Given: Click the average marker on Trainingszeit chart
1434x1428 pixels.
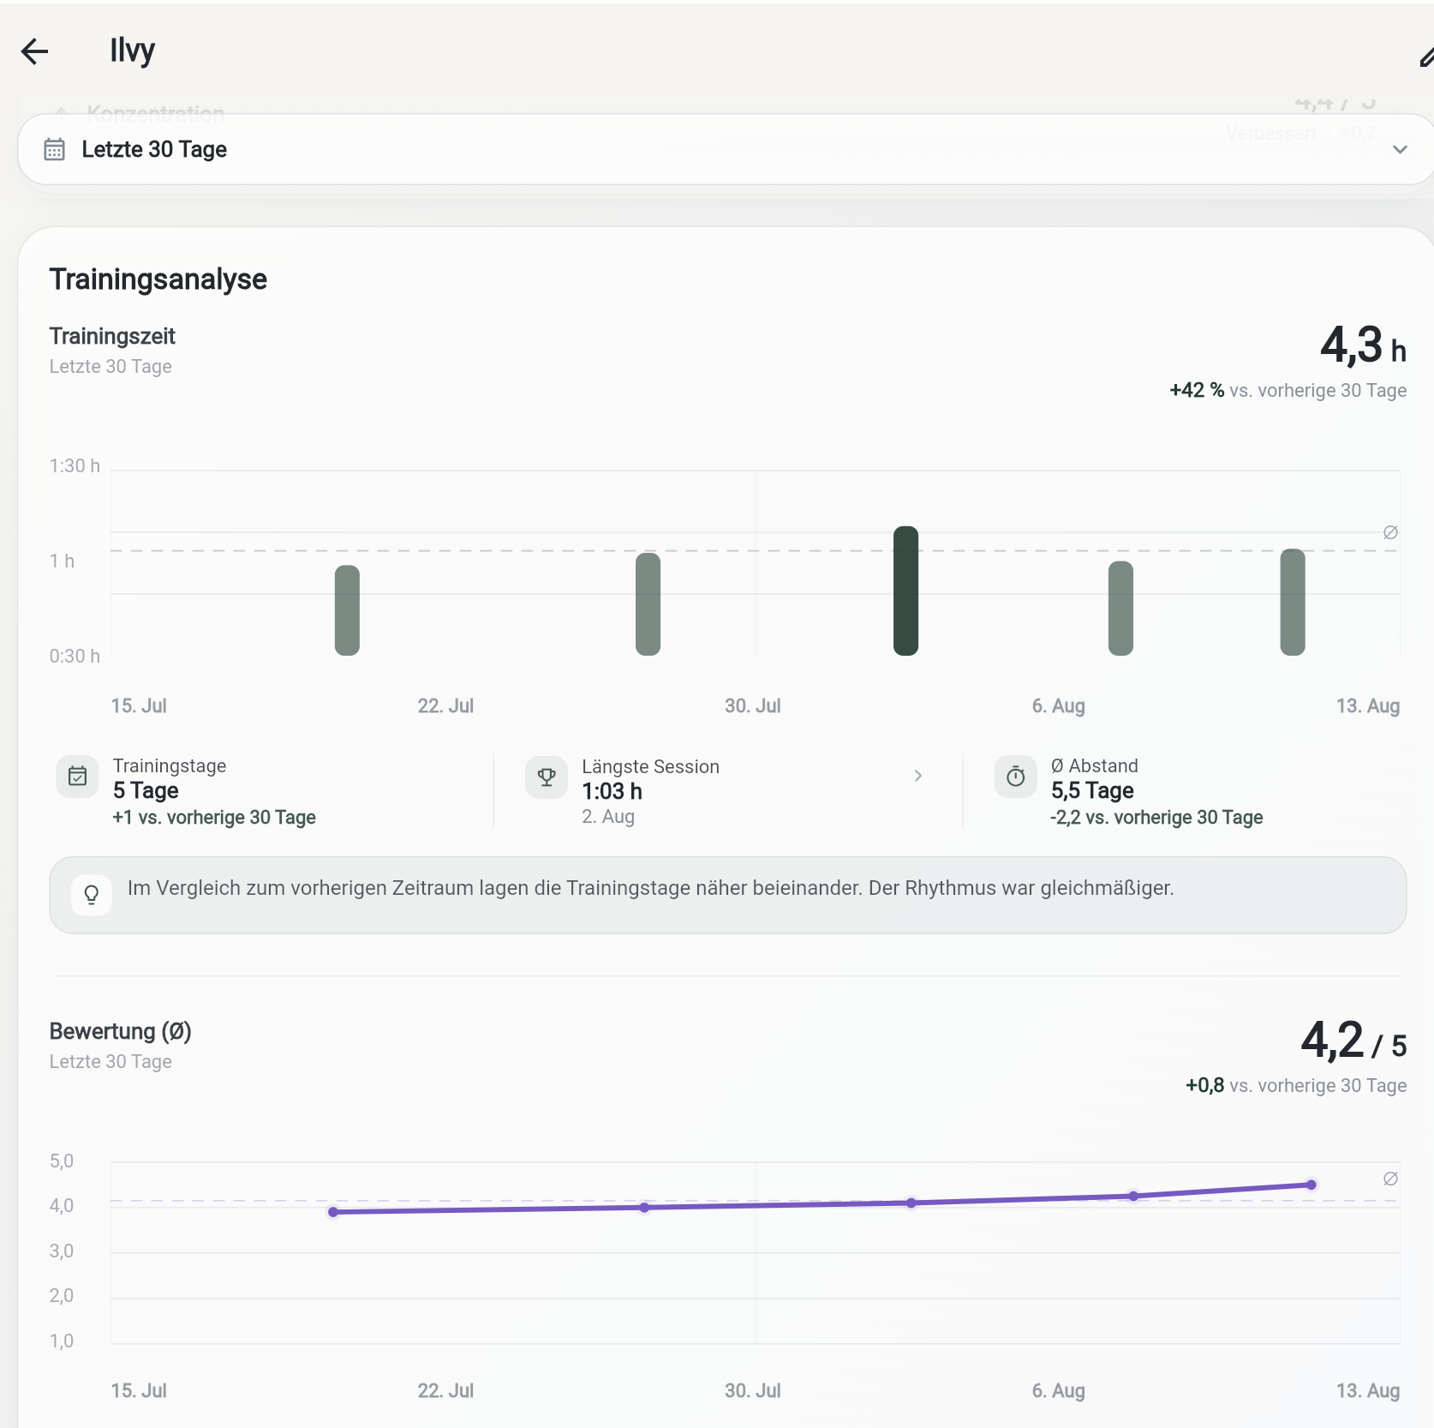Looking at the screenshot, I should tap(1390, 532).
